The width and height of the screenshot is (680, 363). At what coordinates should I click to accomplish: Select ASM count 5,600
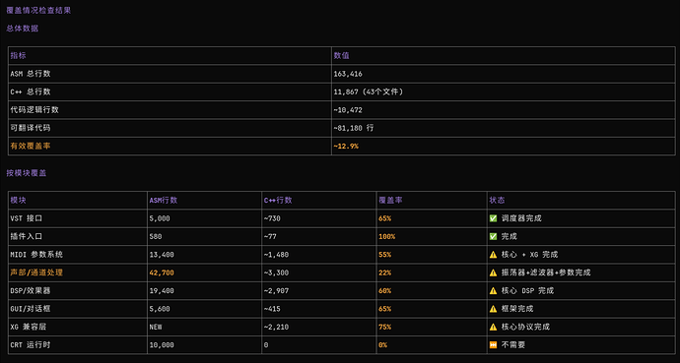pyautogui.click(x=160, y=309)
